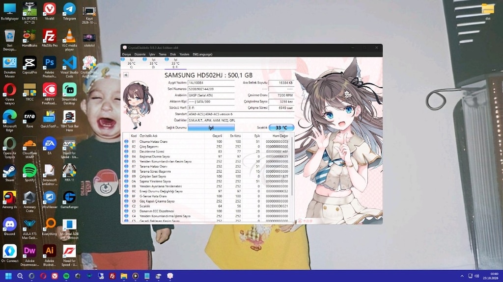The height and width of the screenshot is (282, 503).
Task: Select the Çalışılan Saat Sayısı row
Action: (x=207, y=176)
